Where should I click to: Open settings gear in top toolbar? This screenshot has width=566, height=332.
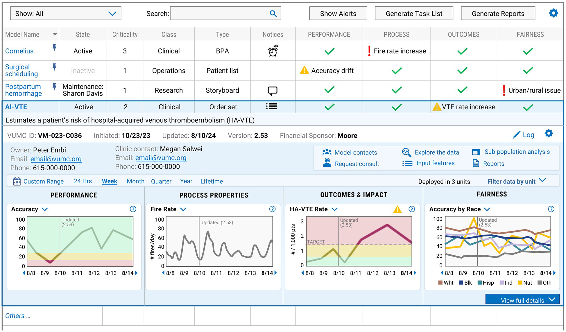[553, 13]
